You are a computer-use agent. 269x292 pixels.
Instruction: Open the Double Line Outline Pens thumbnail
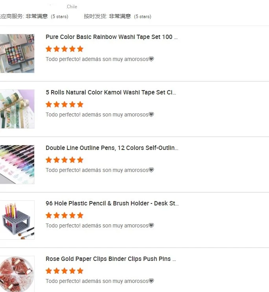coord(17,164)
